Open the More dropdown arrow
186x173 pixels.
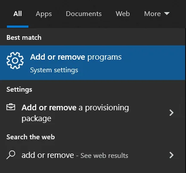pyautogui.click(x=167, y=13)
